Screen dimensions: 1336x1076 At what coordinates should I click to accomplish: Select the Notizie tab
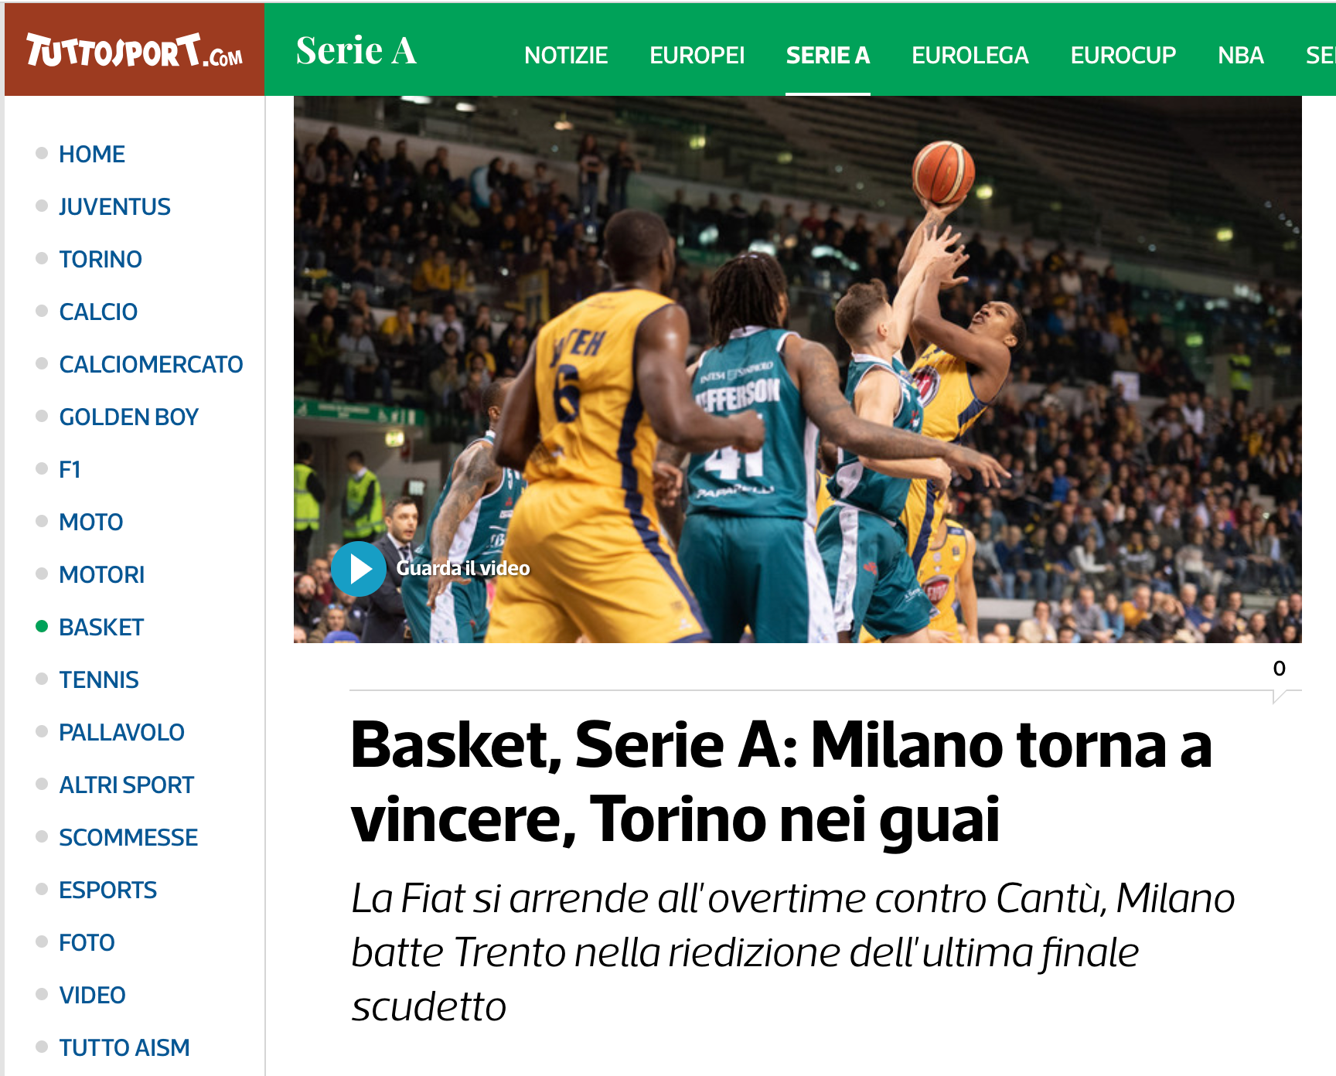click(x=566, y=56)
